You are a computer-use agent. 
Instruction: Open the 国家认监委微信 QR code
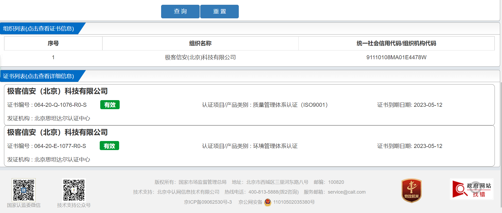tap(24, 190)
